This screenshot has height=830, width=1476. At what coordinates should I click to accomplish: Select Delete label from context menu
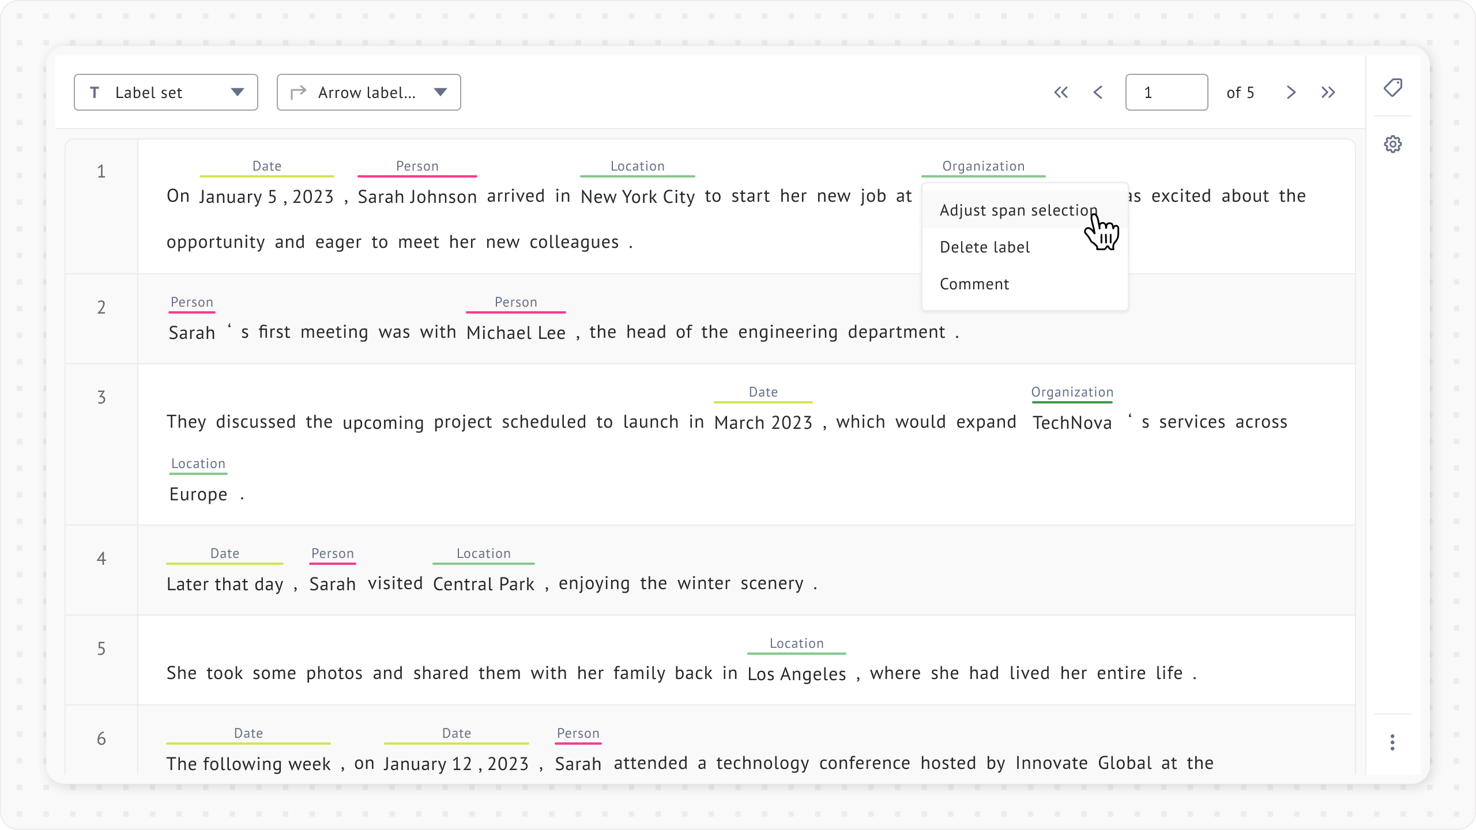pyautogui.click(x=985, y=247)
